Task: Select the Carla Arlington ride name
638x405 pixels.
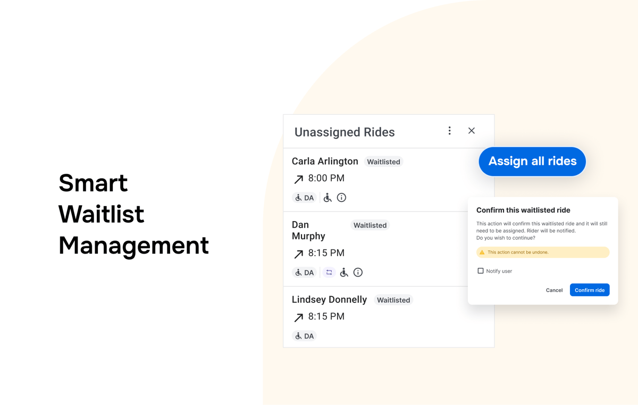Action: point(325,161)
